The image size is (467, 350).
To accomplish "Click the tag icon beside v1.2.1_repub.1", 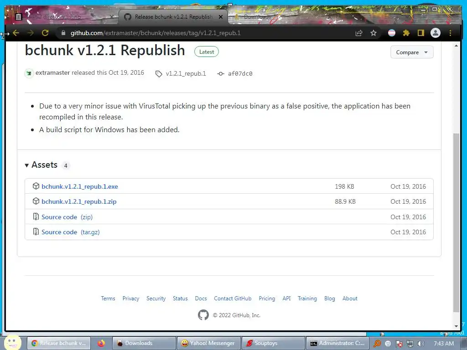I will tap(159, 74).
